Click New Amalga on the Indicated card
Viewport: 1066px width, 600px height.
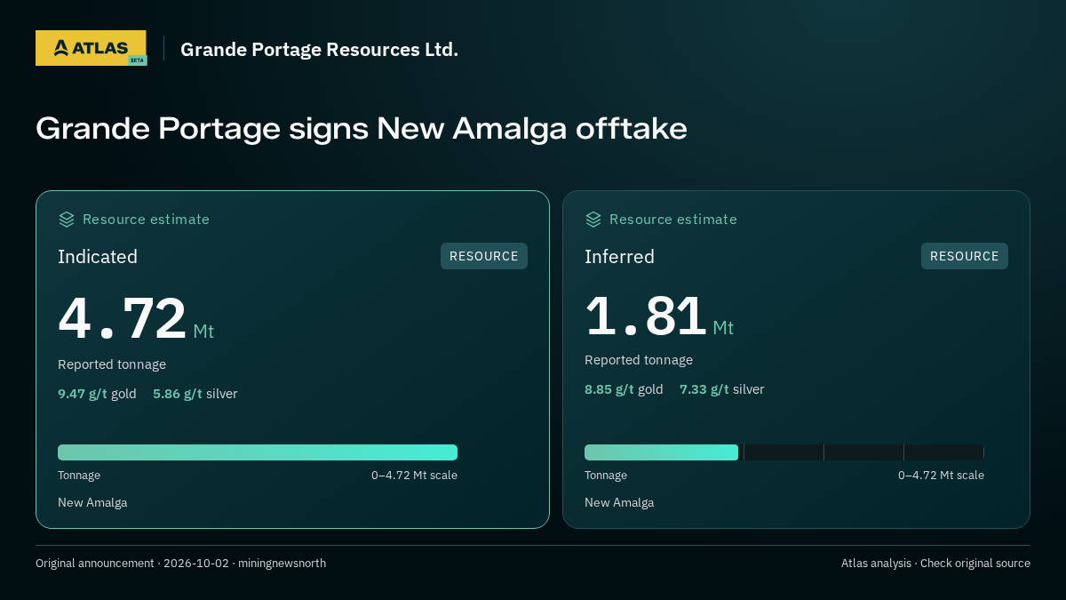tap(92, 503)
